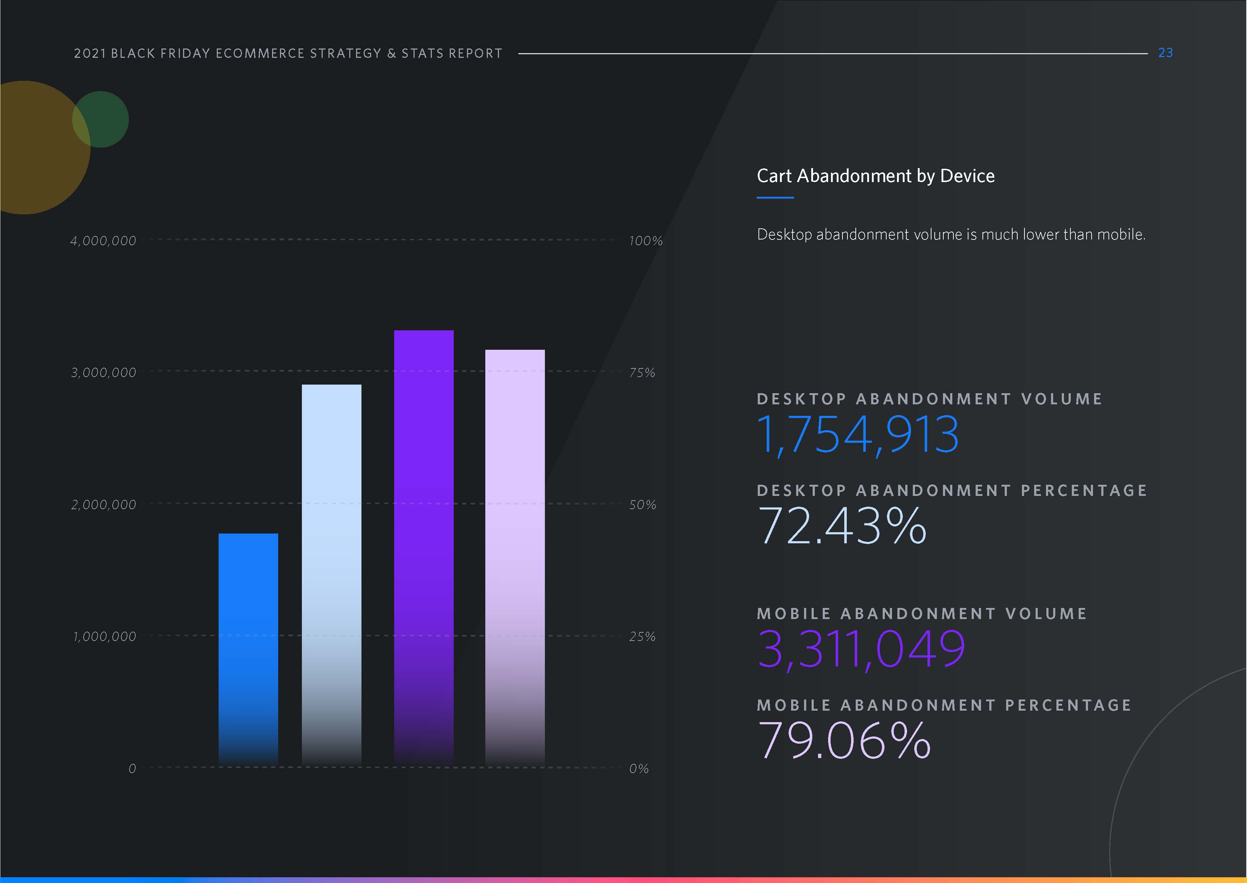Click the 4,000,000 axis label
This screenshot has height=883, width=1247.
pyautogui.click(x=103, y=241)
